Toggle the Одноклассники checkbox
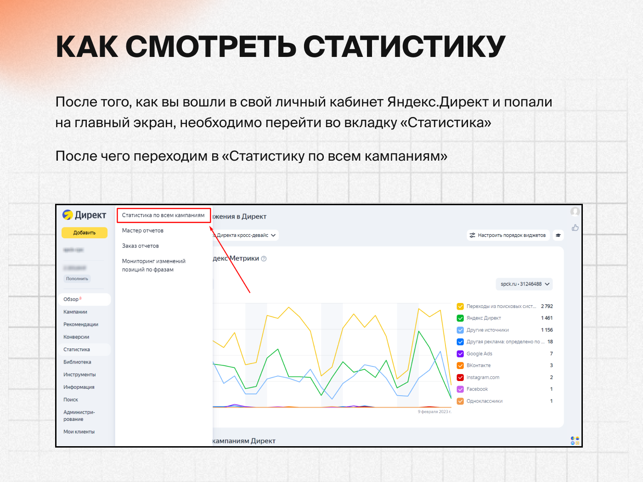 coord(460,401)
